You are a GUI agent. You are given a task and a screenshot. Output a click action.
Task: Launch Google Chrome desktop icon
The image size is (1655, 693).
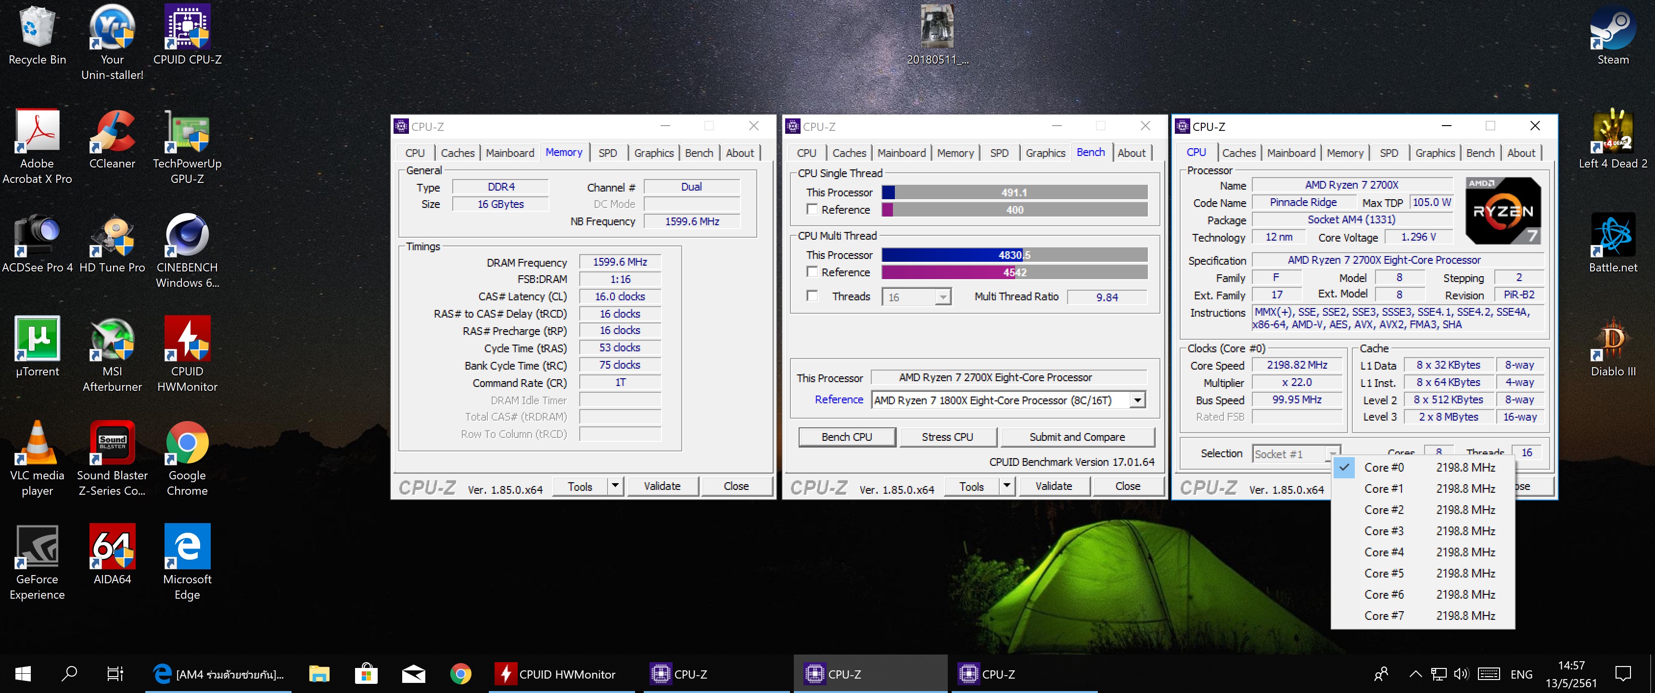coord(187,458)
